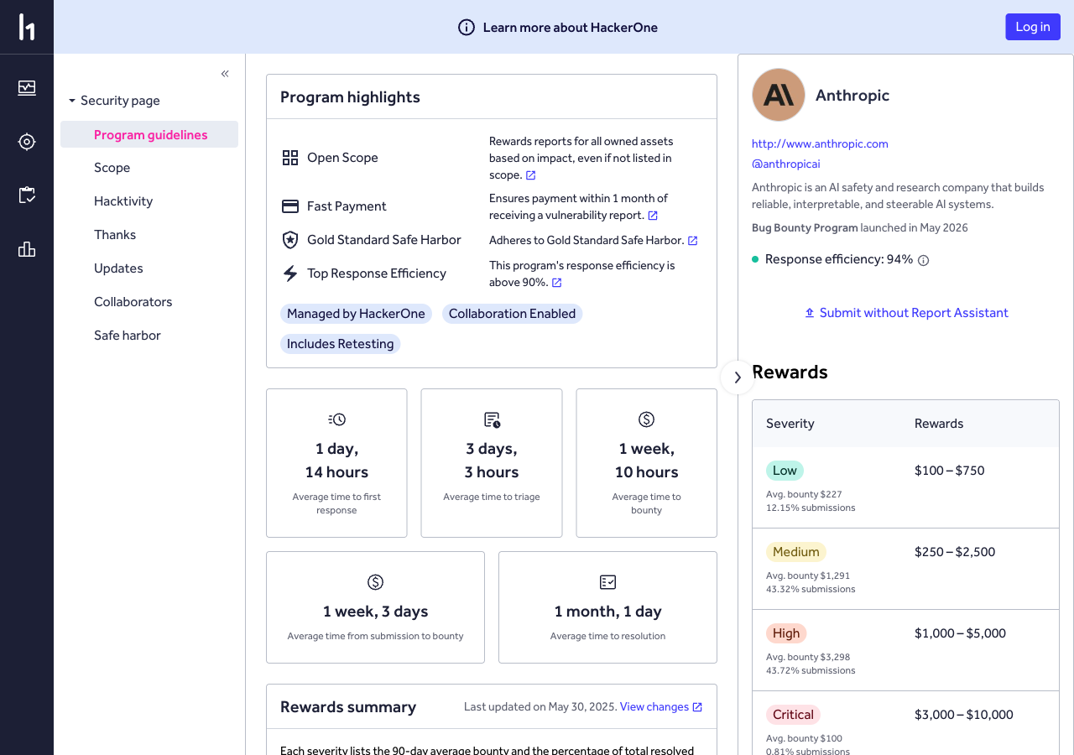The height and width of the screenshot is (755, 1074).
Task: Click the Includes Retesting tag
Action: point(340,344)
